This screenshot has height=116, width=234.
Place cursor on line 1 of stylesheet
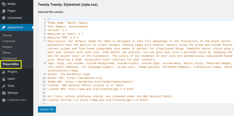140,19
